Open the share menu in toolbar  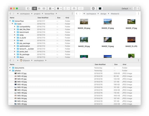pyautogui.click(x=67, y=8)
